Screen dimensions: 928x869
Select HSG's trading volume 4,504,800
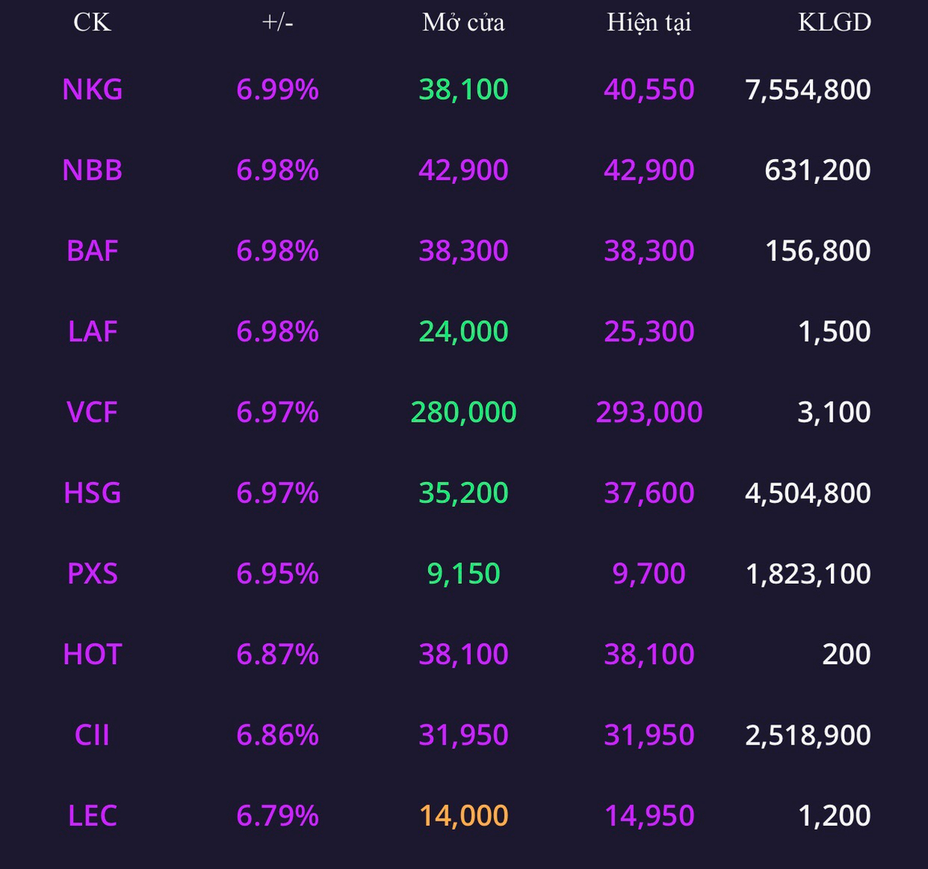807,493
